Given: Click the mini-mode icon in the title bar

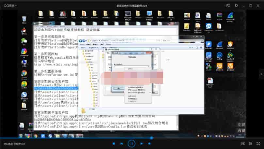Looking at the screenshot, I should (x=228, y=6).
